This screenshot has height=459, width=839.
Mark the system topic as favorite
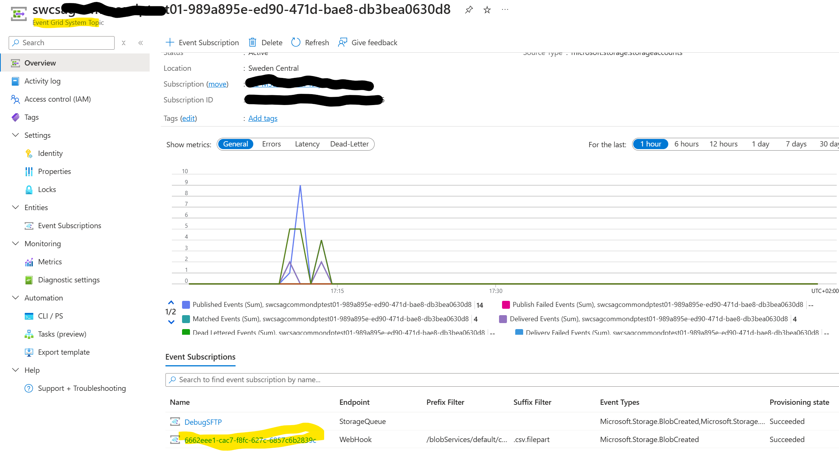[x=487, y=10]
